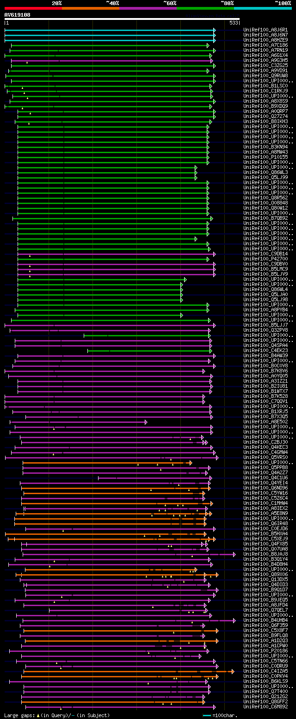Click the orange ~40% identity legend segment
The width and height of the screenshot is (296, 719).
[91, 8]
